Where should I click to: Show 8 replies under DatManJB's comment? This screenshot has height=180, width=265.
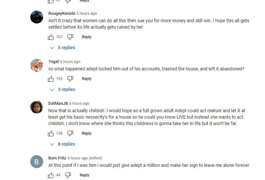click(63, 144)
